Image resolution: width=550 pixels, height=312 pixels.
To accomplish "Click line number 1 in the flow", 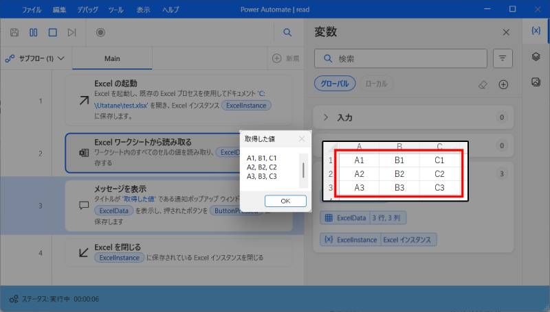I will [x=41, y=101].
